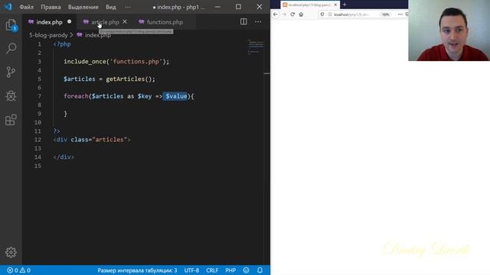Click the selected $value variable
This screenshot has height=275, width=490.
coord(176,96)
